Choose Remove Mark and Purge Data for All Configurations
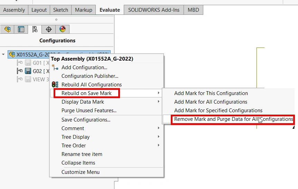Viewport: 298px width, 189px height. point(229,119)
